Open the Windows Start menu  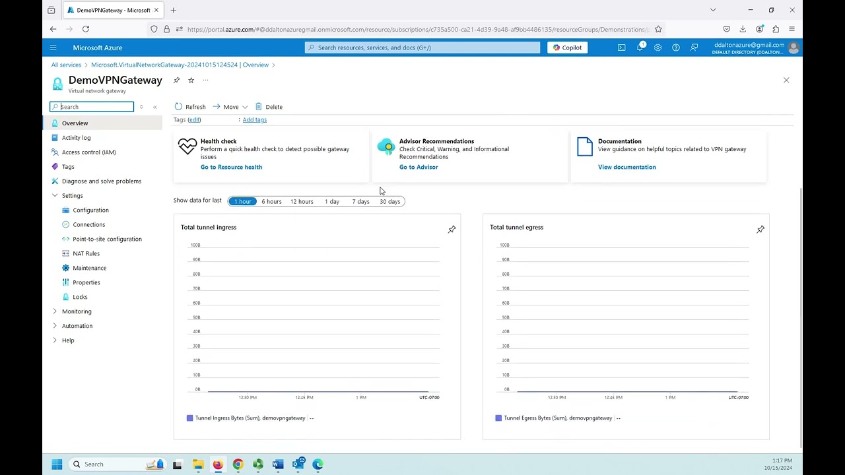coord(57,464)
